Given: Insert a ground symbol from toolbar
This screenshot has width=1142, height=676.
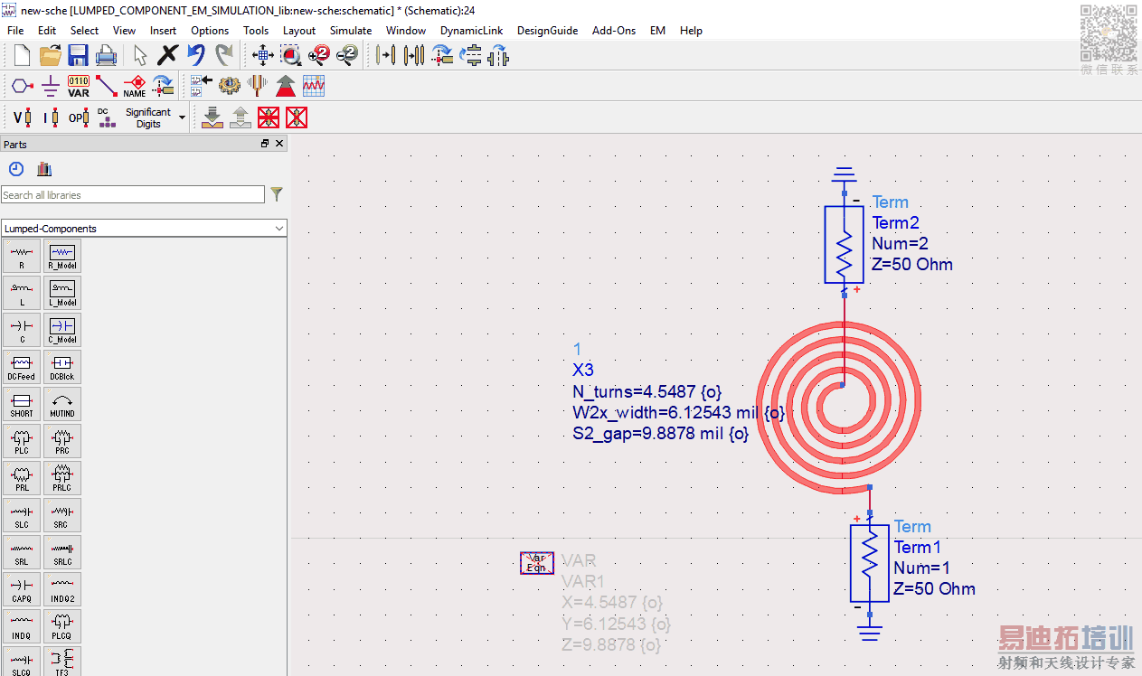Looking at the screenshot, I should [x=51, y=86].
